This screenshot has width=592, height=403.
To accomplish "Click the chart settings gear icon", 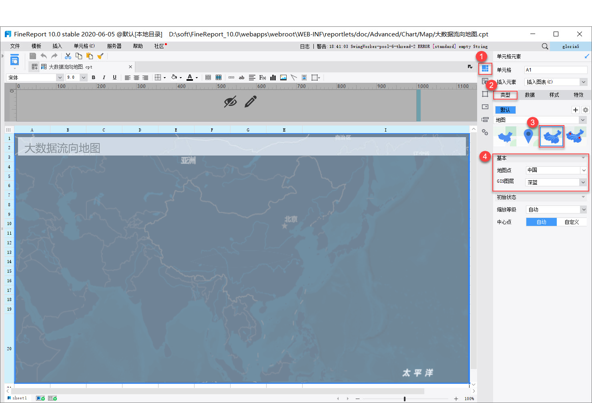I will [x=586, y=110].
